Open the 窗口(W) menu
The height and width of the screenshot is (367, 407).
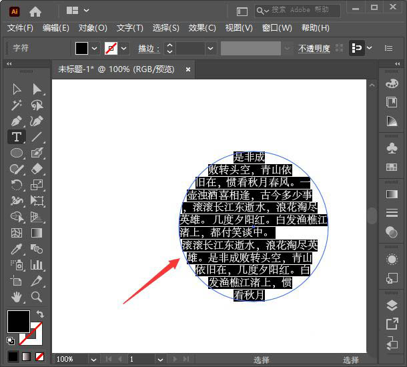point(277,28)
